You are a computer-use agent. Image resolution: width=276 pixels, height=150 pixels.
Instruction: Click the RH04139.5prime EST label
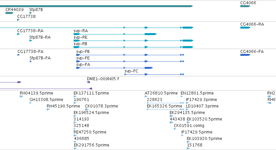[x=36, y=93]
